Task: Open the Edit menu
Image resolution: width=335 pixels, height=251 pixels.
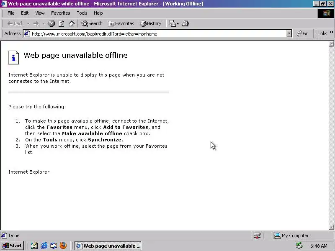Action: (25, 13)
